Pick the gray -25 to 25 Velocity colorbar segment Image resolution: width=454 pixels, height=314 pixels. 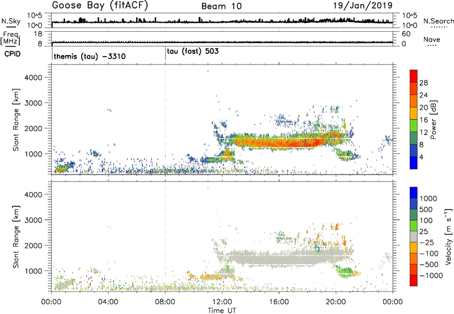click(414, 236)
